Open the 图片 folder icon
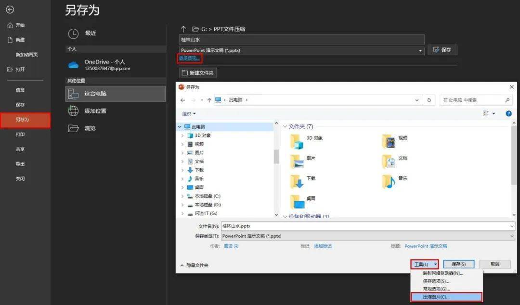 click(297, 162)
